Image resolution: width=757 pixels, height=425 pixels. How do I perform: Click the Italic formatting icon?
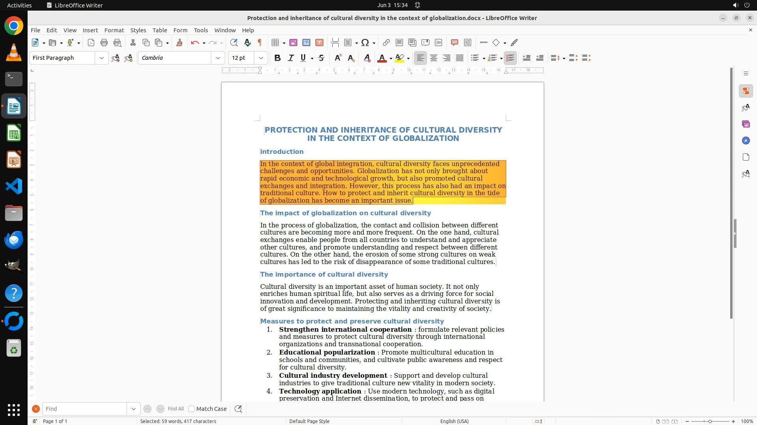pyautogui.click(x=291, y=58)
